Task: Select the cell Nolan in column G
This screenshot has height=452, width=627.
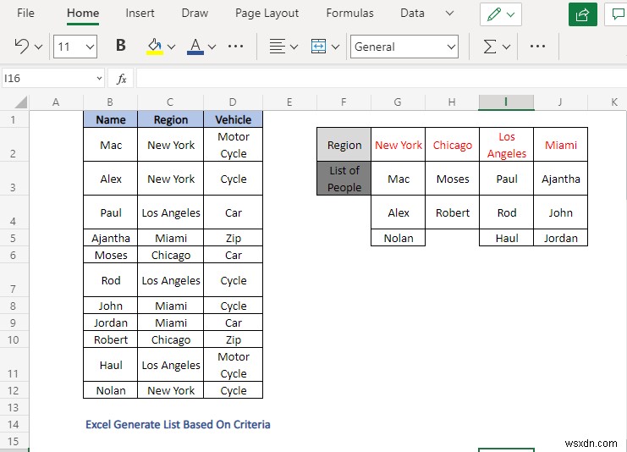Action: pyautogui.click(x=399, y=238)
